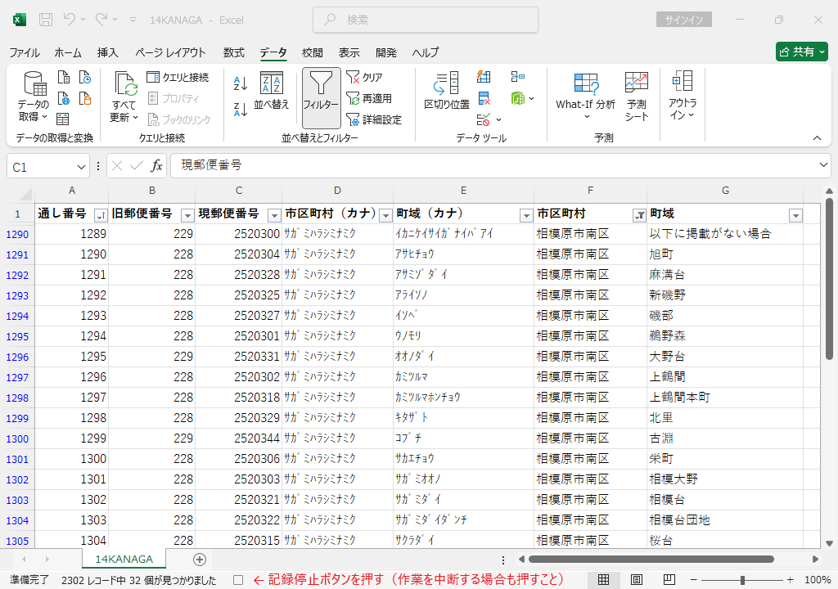Switch to the 数式 tab
This screenshot has height=589, width=838.
(233, 52)
